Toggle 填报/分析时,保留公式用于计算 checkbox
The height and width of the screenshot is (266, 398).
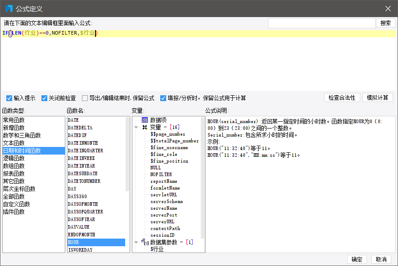pos(163,98)
